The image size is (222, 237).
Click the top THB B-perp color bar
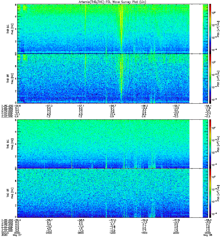click(x=210, y=29)
